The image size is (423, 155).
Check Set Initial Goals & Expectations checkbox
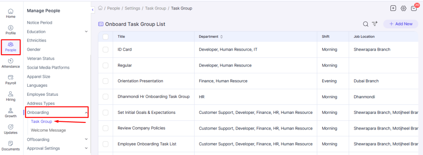pos(105,113)
